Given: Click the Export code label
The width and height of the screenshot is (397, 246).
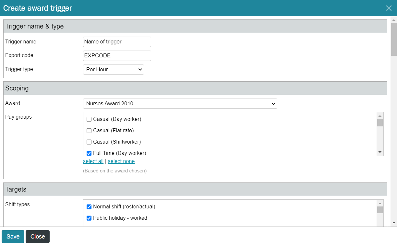Looking at the screenshot, I should tap(19, 55).
